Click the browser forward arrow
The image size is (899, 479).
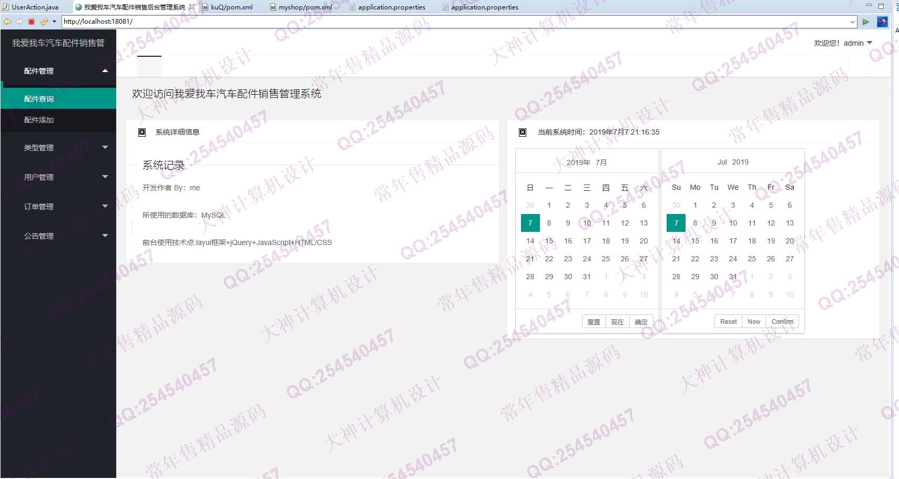(19, 22)
